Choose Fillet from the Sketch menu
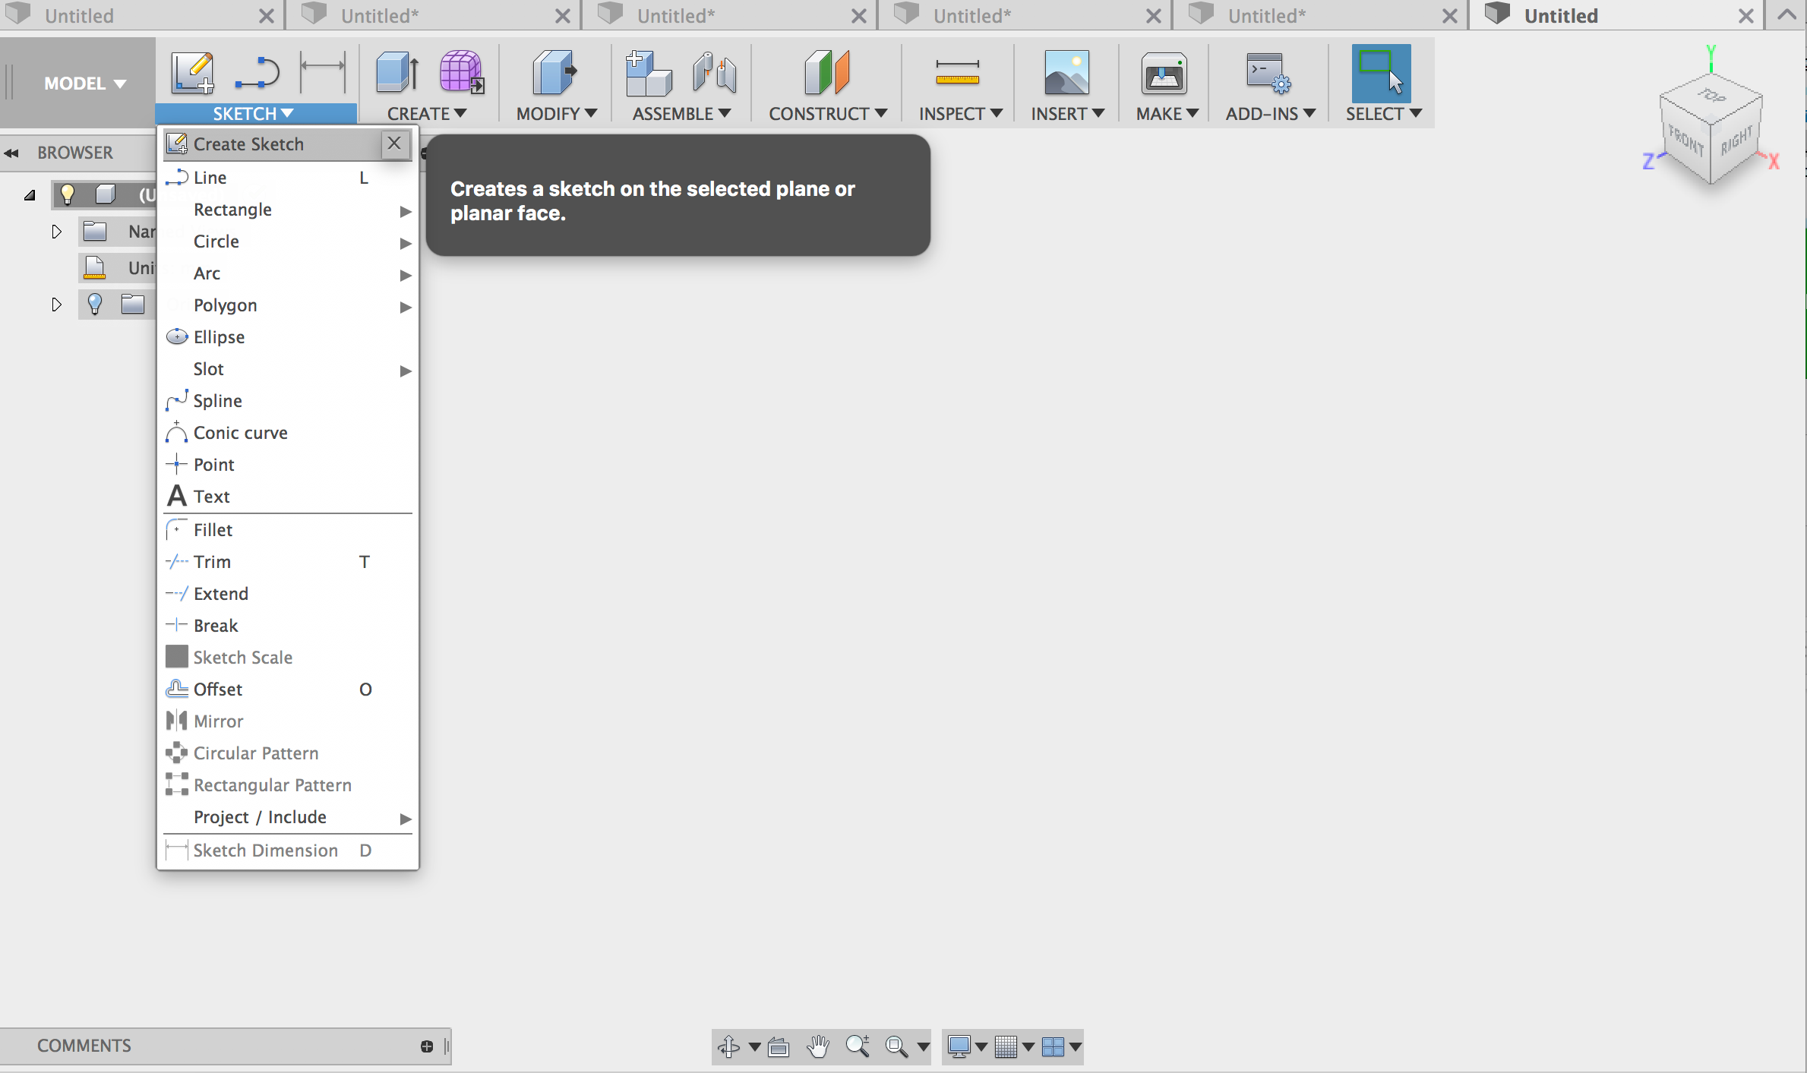The height and width of the screenshot is (1073, 1807). (287, 530)
